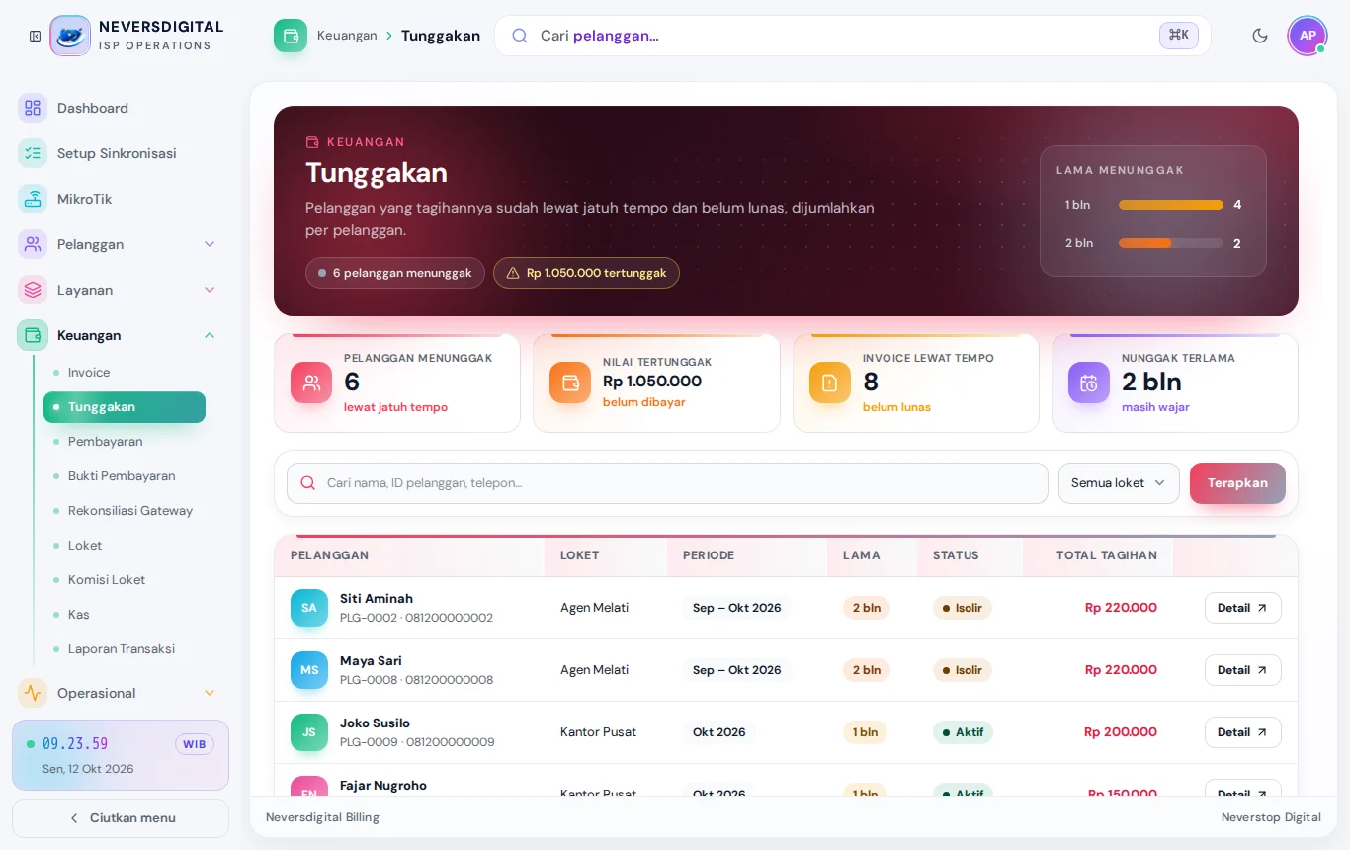Expand the Pelanggan menu chevron
This screenshot has height=850, width=1350.
(x=210, y=244)
